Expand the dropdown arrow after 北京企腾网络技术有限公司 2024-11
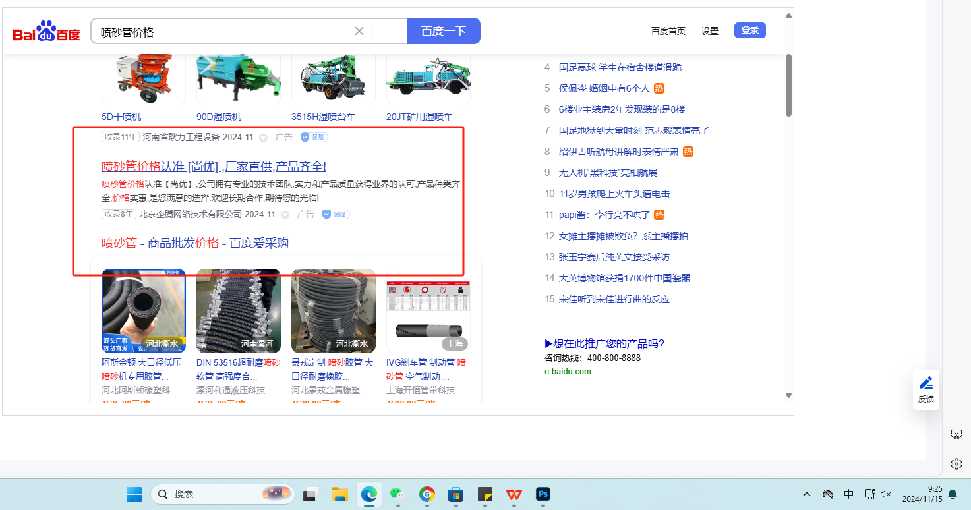971x510 pixels. click(285, 215)
